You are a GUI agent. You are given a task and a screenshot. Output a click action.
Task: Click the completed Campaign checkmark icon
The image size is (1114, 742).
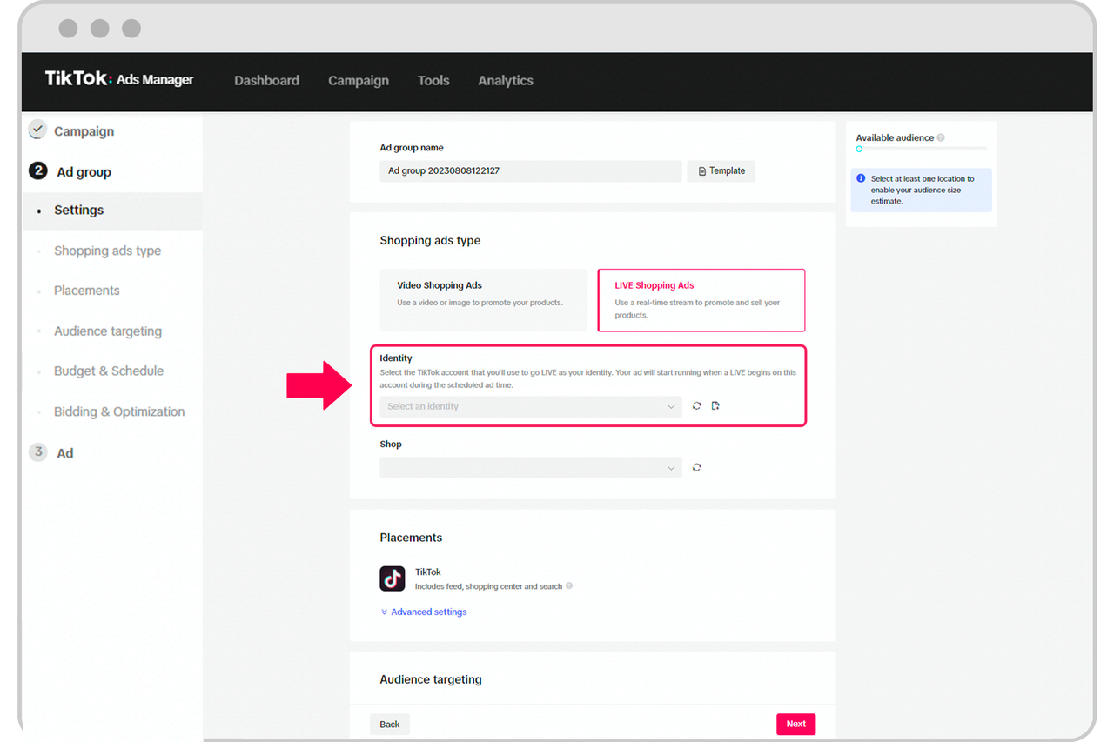point(37,130)
